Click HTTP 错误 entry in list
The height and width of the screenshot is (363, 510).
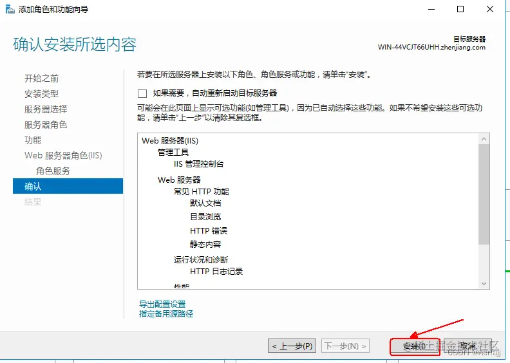click(x=209, y=231)
